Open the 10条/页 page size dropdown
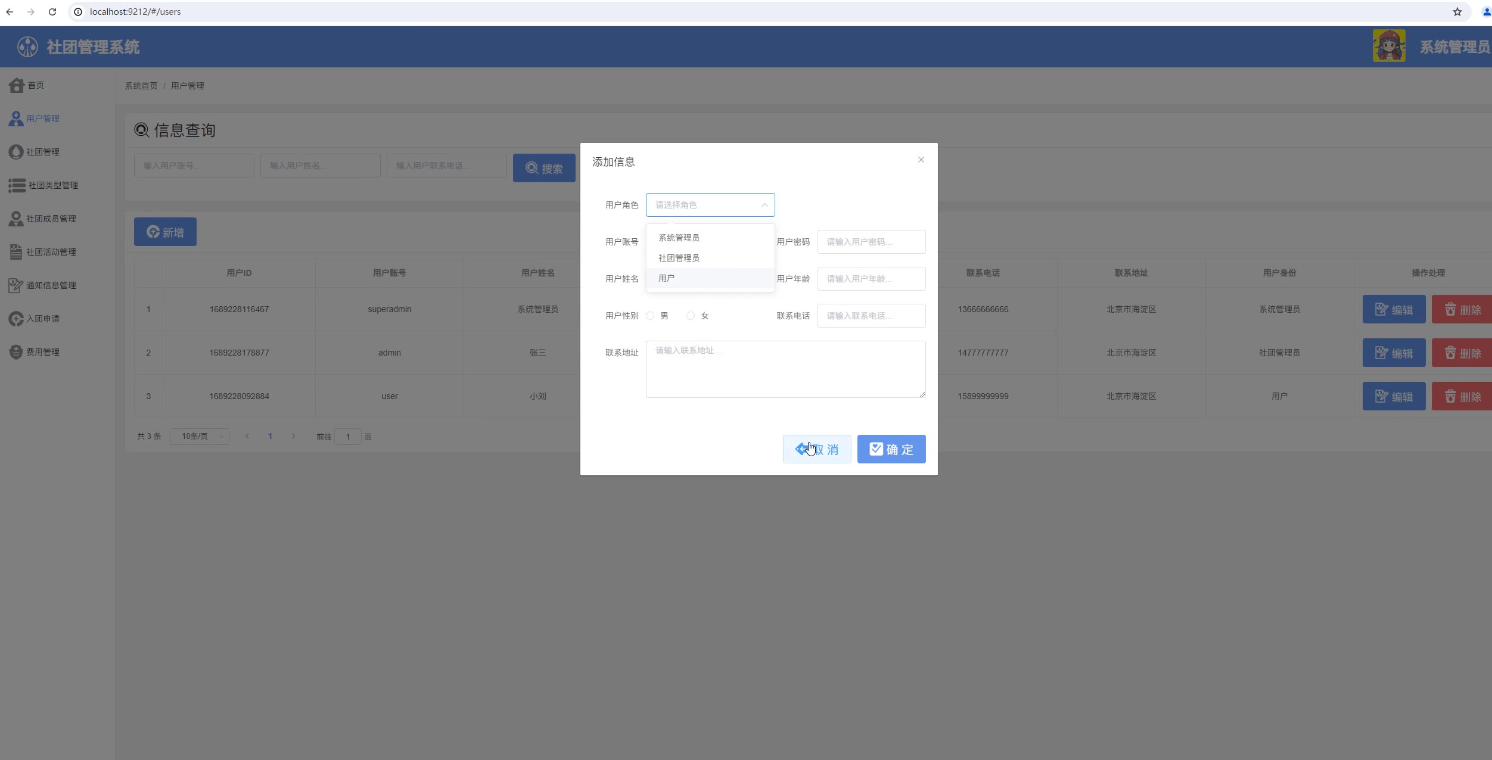The image size is (1492, 760). [200, 437]
